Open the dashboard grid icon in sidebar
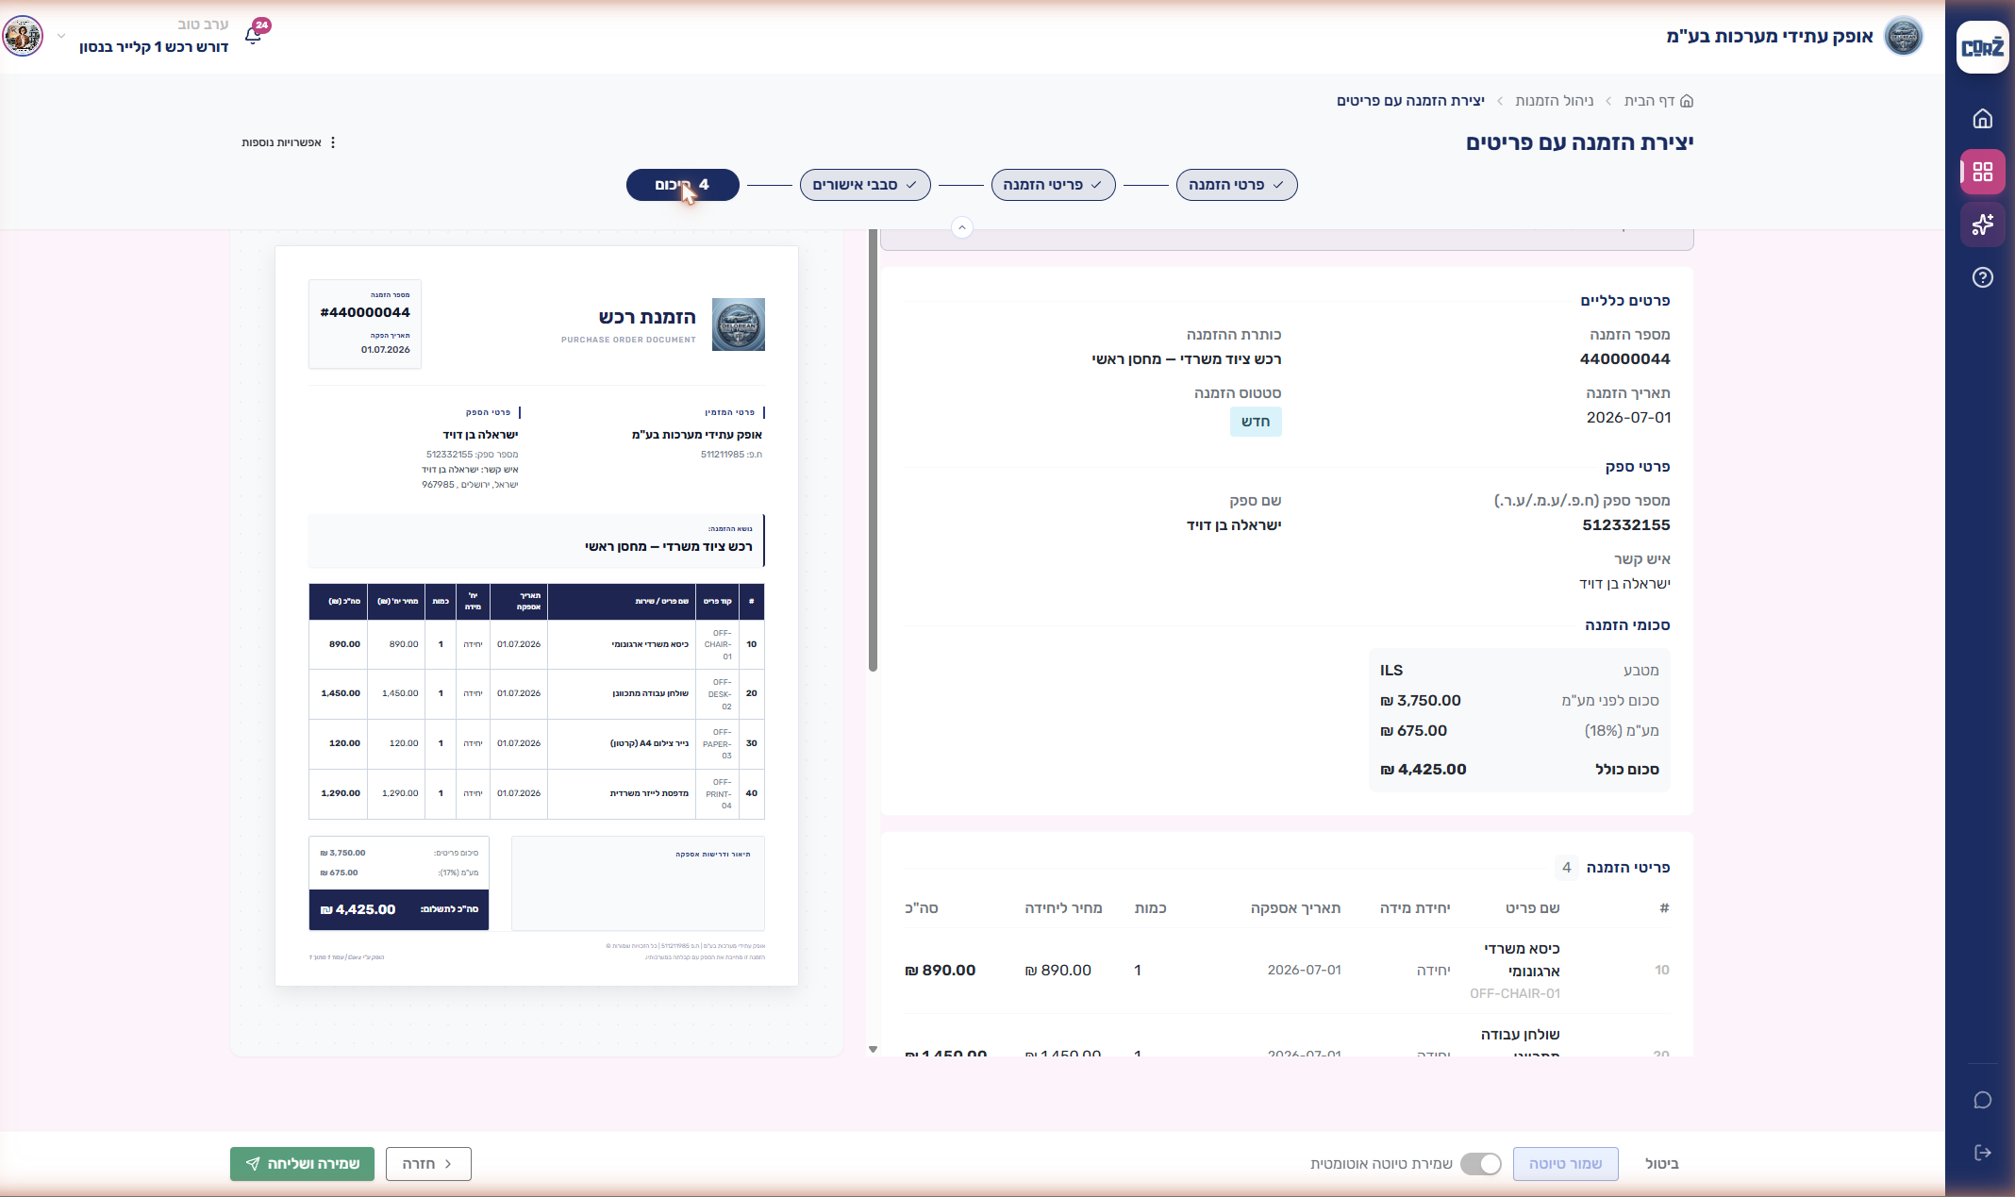 (1982, 172)
